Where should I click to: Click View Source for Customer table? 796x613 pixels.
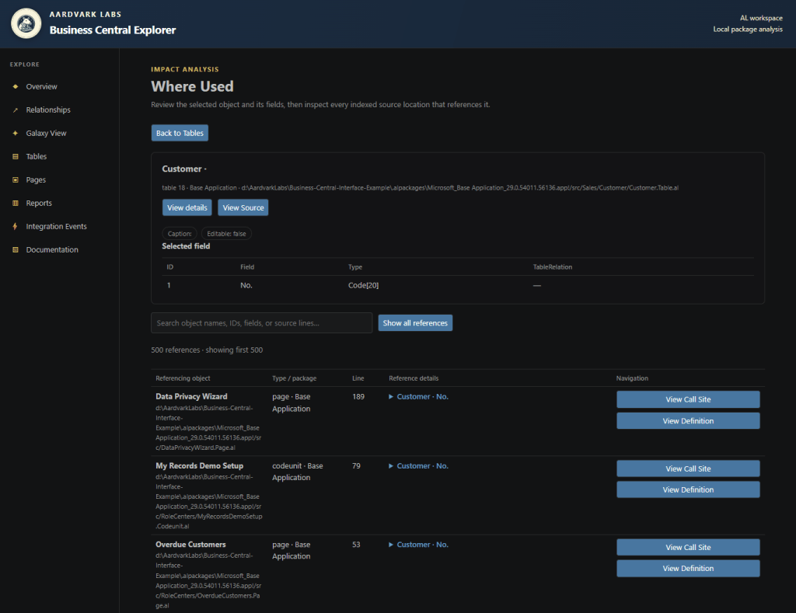(x=243, y=207)
